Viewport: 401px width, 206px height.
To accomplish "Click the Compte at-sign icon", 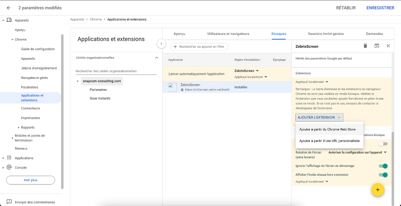I will click(9, 168).
